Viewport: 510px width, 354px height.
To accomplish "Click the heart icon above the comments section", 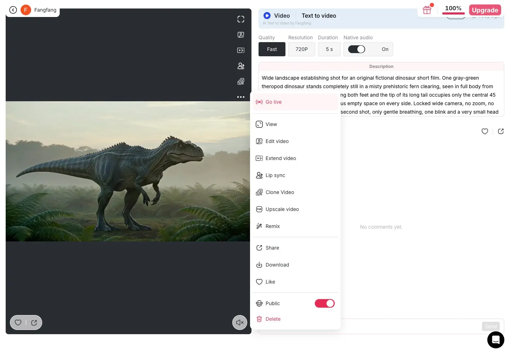I will coord(485,131).
